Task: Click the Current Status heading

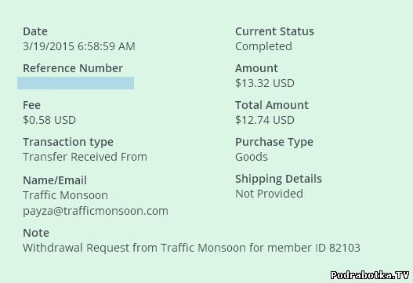Action: (x=274, y=31)
